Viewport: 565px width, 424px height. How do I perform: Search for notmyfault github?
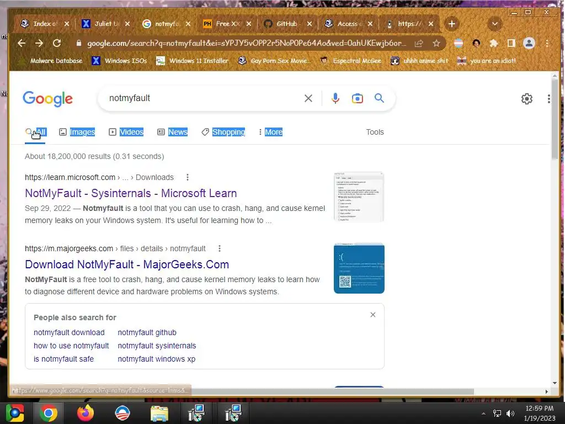click(x=147, y=333)
